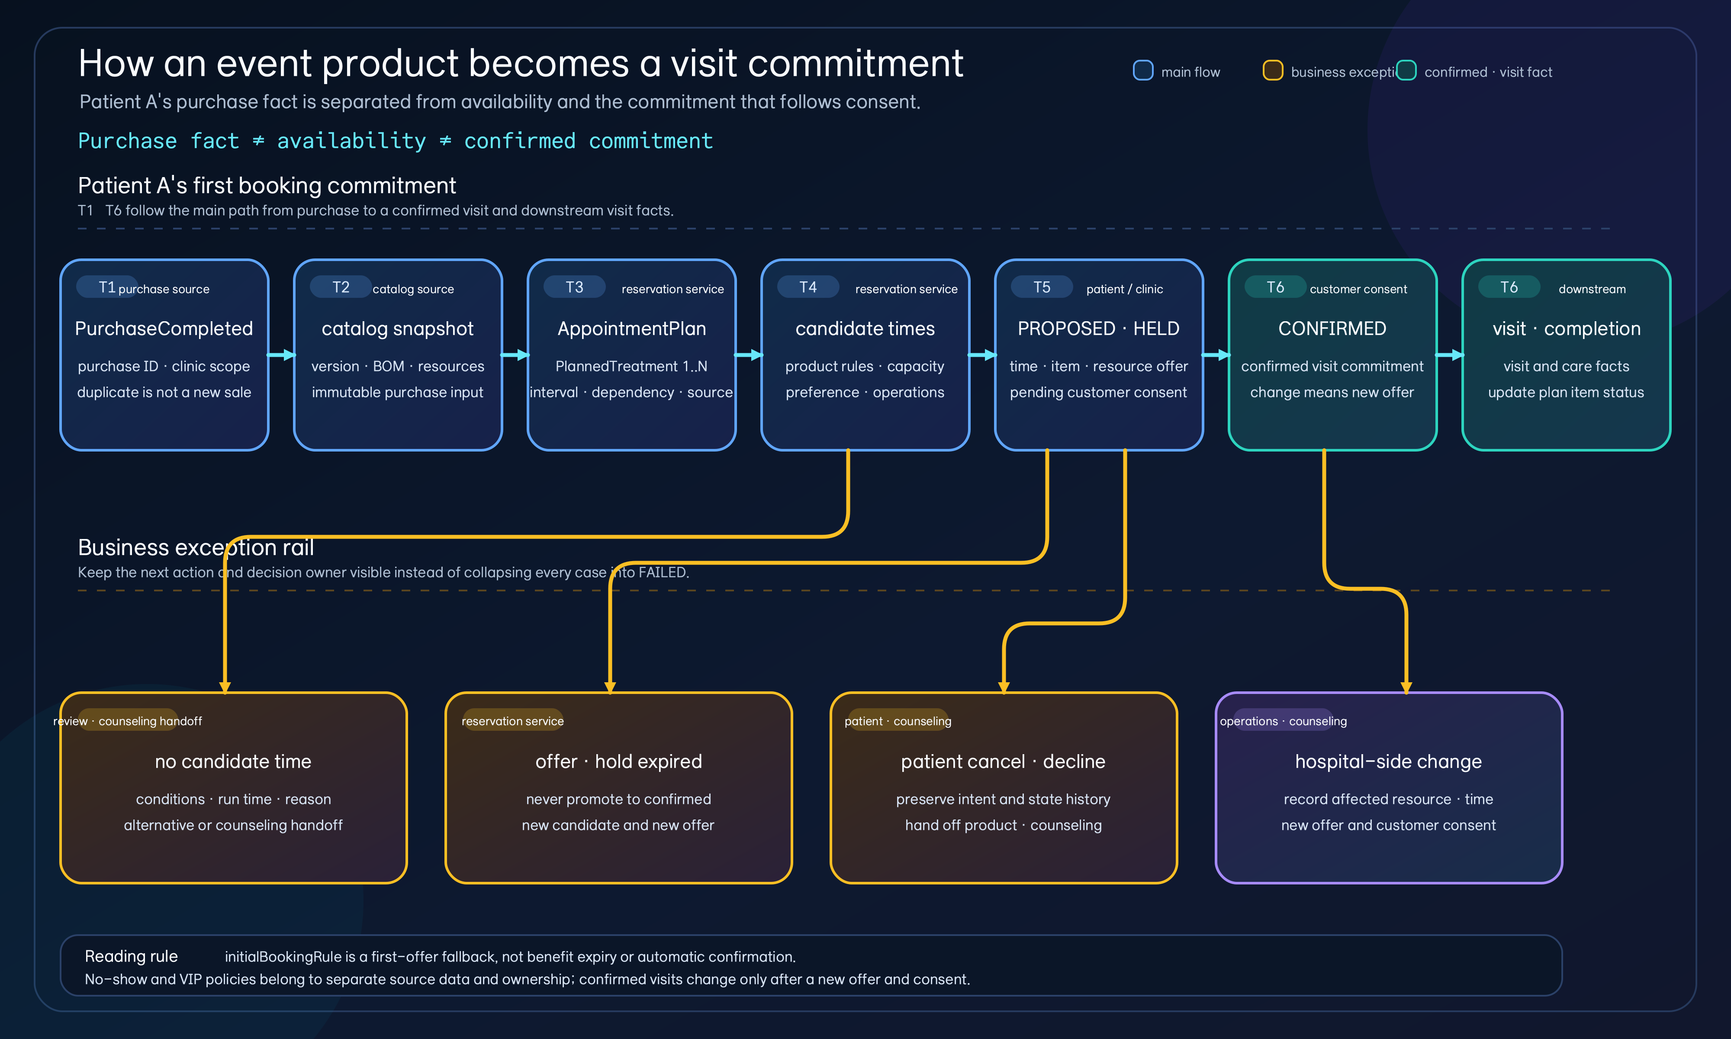Image resolution: width=1731 pixels, height=1039 pixels.
Task: Click the T6 badge on customer consent
Action: (1275, 287)
